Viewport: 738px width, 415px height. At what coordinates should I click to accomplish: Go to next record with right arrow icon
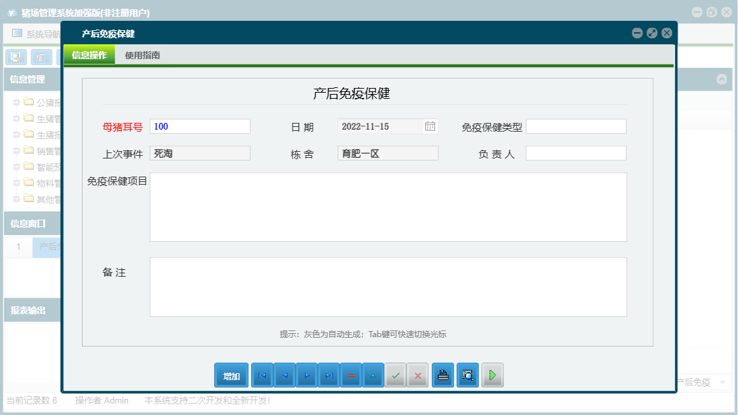coord(307,375)
